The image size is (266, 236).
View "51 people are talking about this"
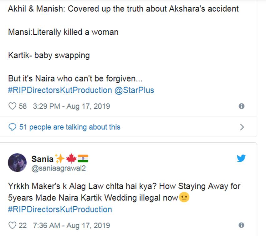click(x=69, y=127)
